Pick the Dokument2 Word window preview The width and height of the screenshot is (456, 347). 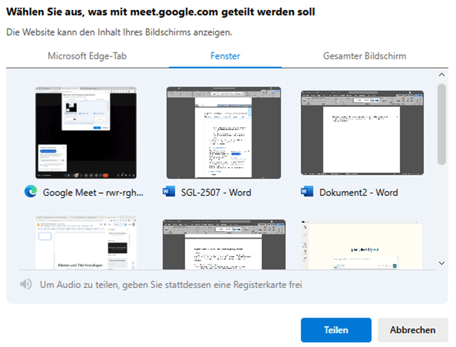click(363, 133)
